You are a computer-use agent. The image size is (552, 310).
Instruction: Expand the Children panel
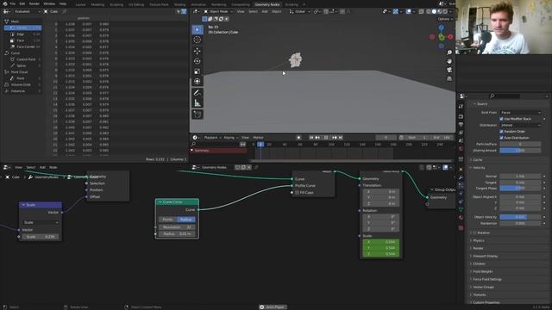point(479,263)
